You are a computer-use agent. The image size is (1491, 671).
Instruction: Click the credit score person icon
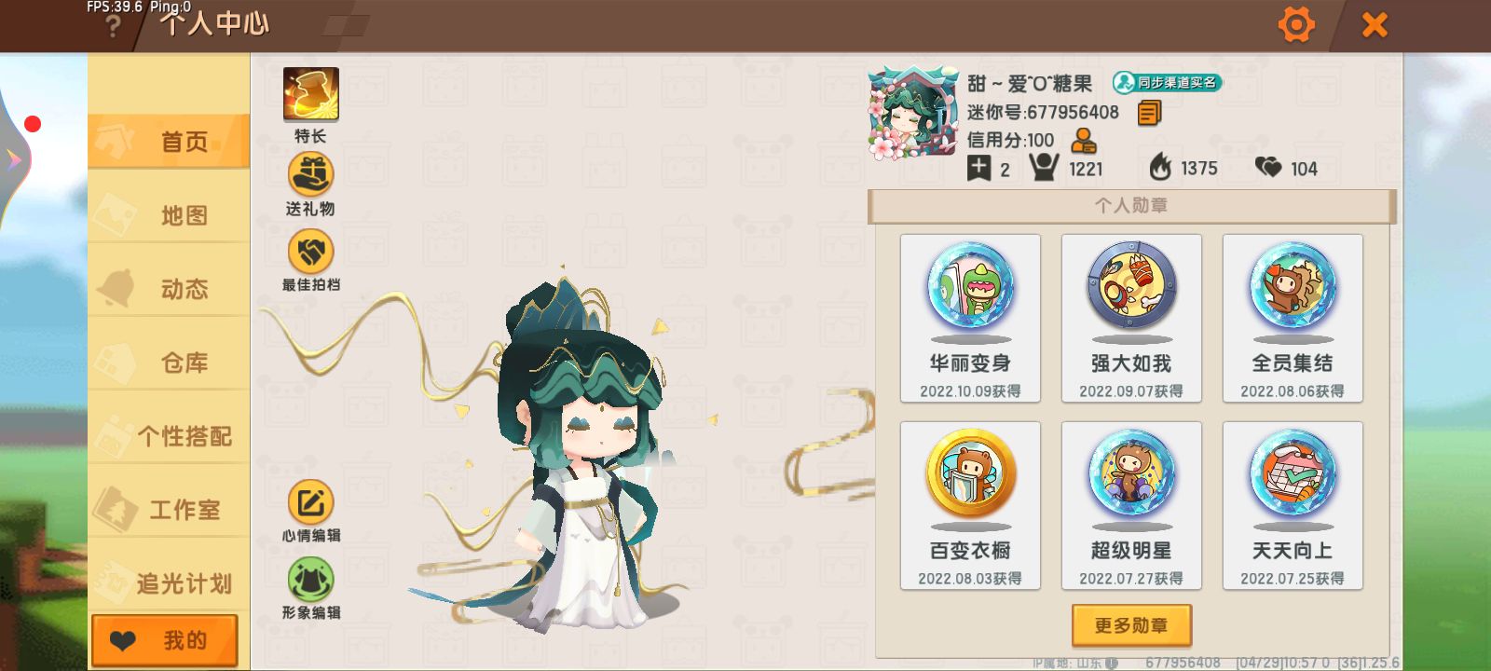pos(1083,141)
